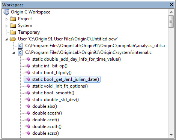This screenshot has height=140, width=176.
Task: Expand the System folder node
Action: [x=6, y=26]
